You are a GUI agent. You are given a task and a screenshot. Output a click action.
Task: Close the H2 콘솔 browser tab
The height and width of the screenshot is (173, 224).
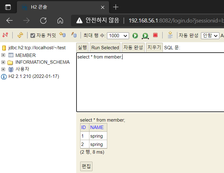tap(103, 7)
